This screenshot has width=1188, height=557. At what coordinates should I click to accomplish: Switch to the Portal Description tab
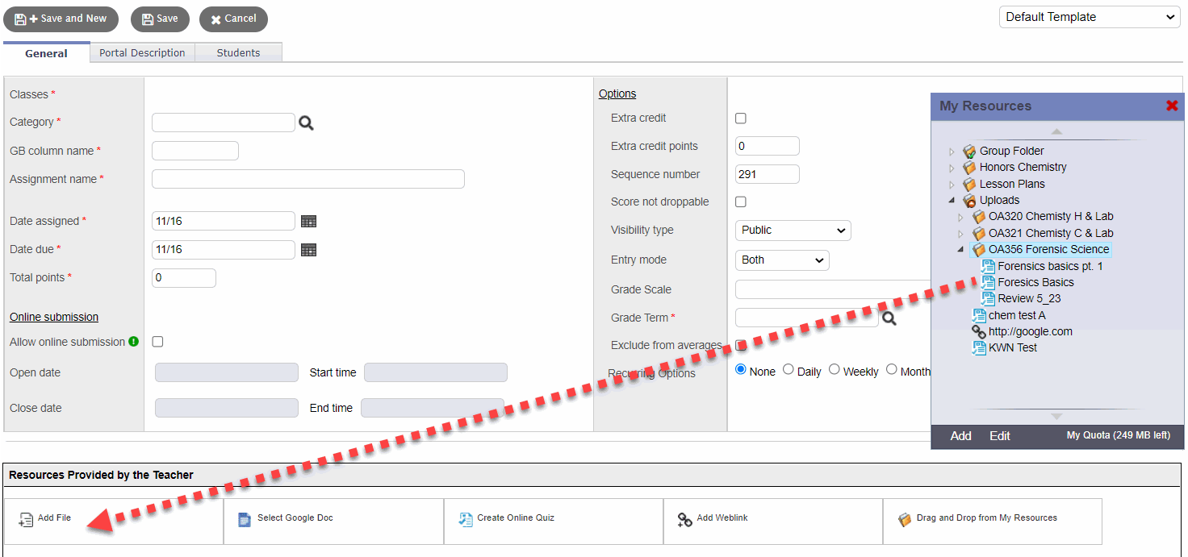[142, 52]
